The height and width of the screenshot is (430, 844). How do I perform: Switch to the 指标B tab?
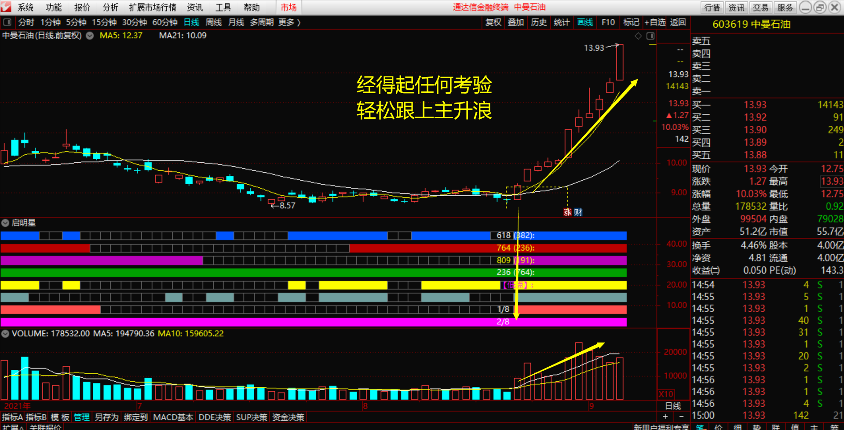[36, 417]
